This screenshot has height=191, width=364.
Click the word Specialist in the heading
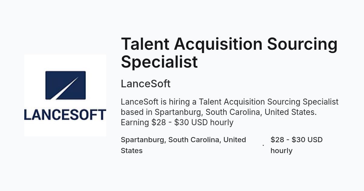coord(159,62)
